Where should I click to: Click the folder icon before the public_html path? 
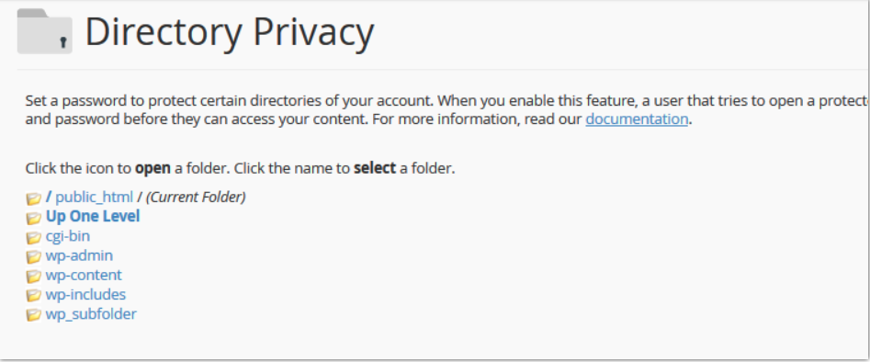pyautogui.click(x=34, y=198)
